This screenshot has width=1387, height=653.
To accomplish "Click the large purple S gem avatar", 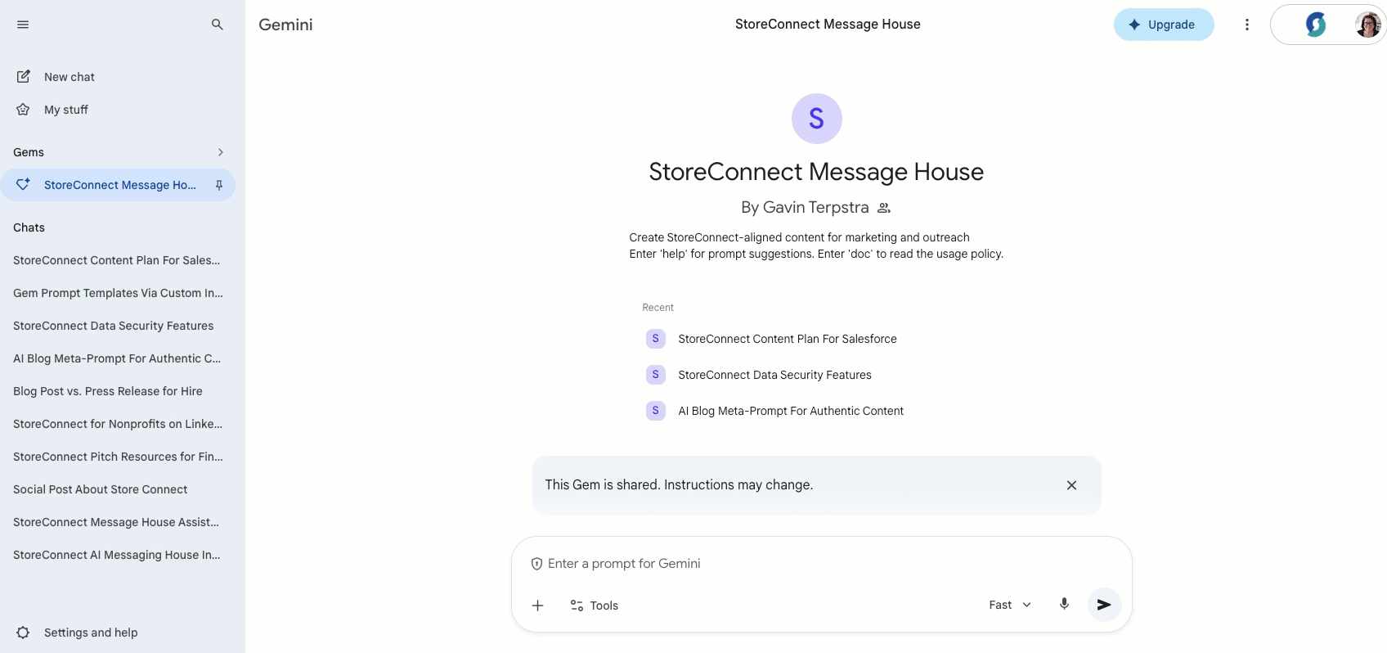I will pos(817,119).
